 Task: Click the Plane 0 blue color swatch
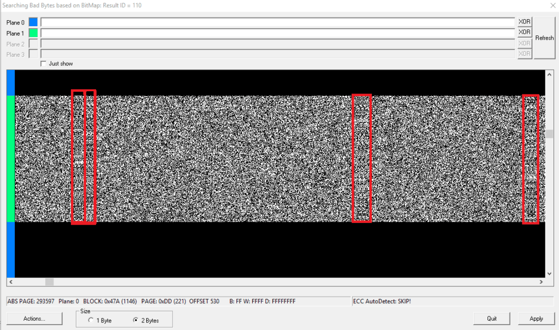tap(33, 22)
